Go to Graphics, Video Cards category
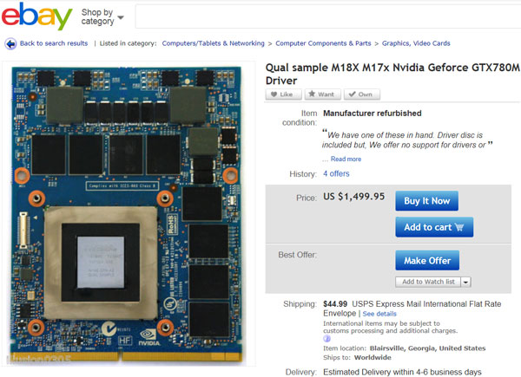This screenshot has width=521, height=377. [x=416, y=43]
